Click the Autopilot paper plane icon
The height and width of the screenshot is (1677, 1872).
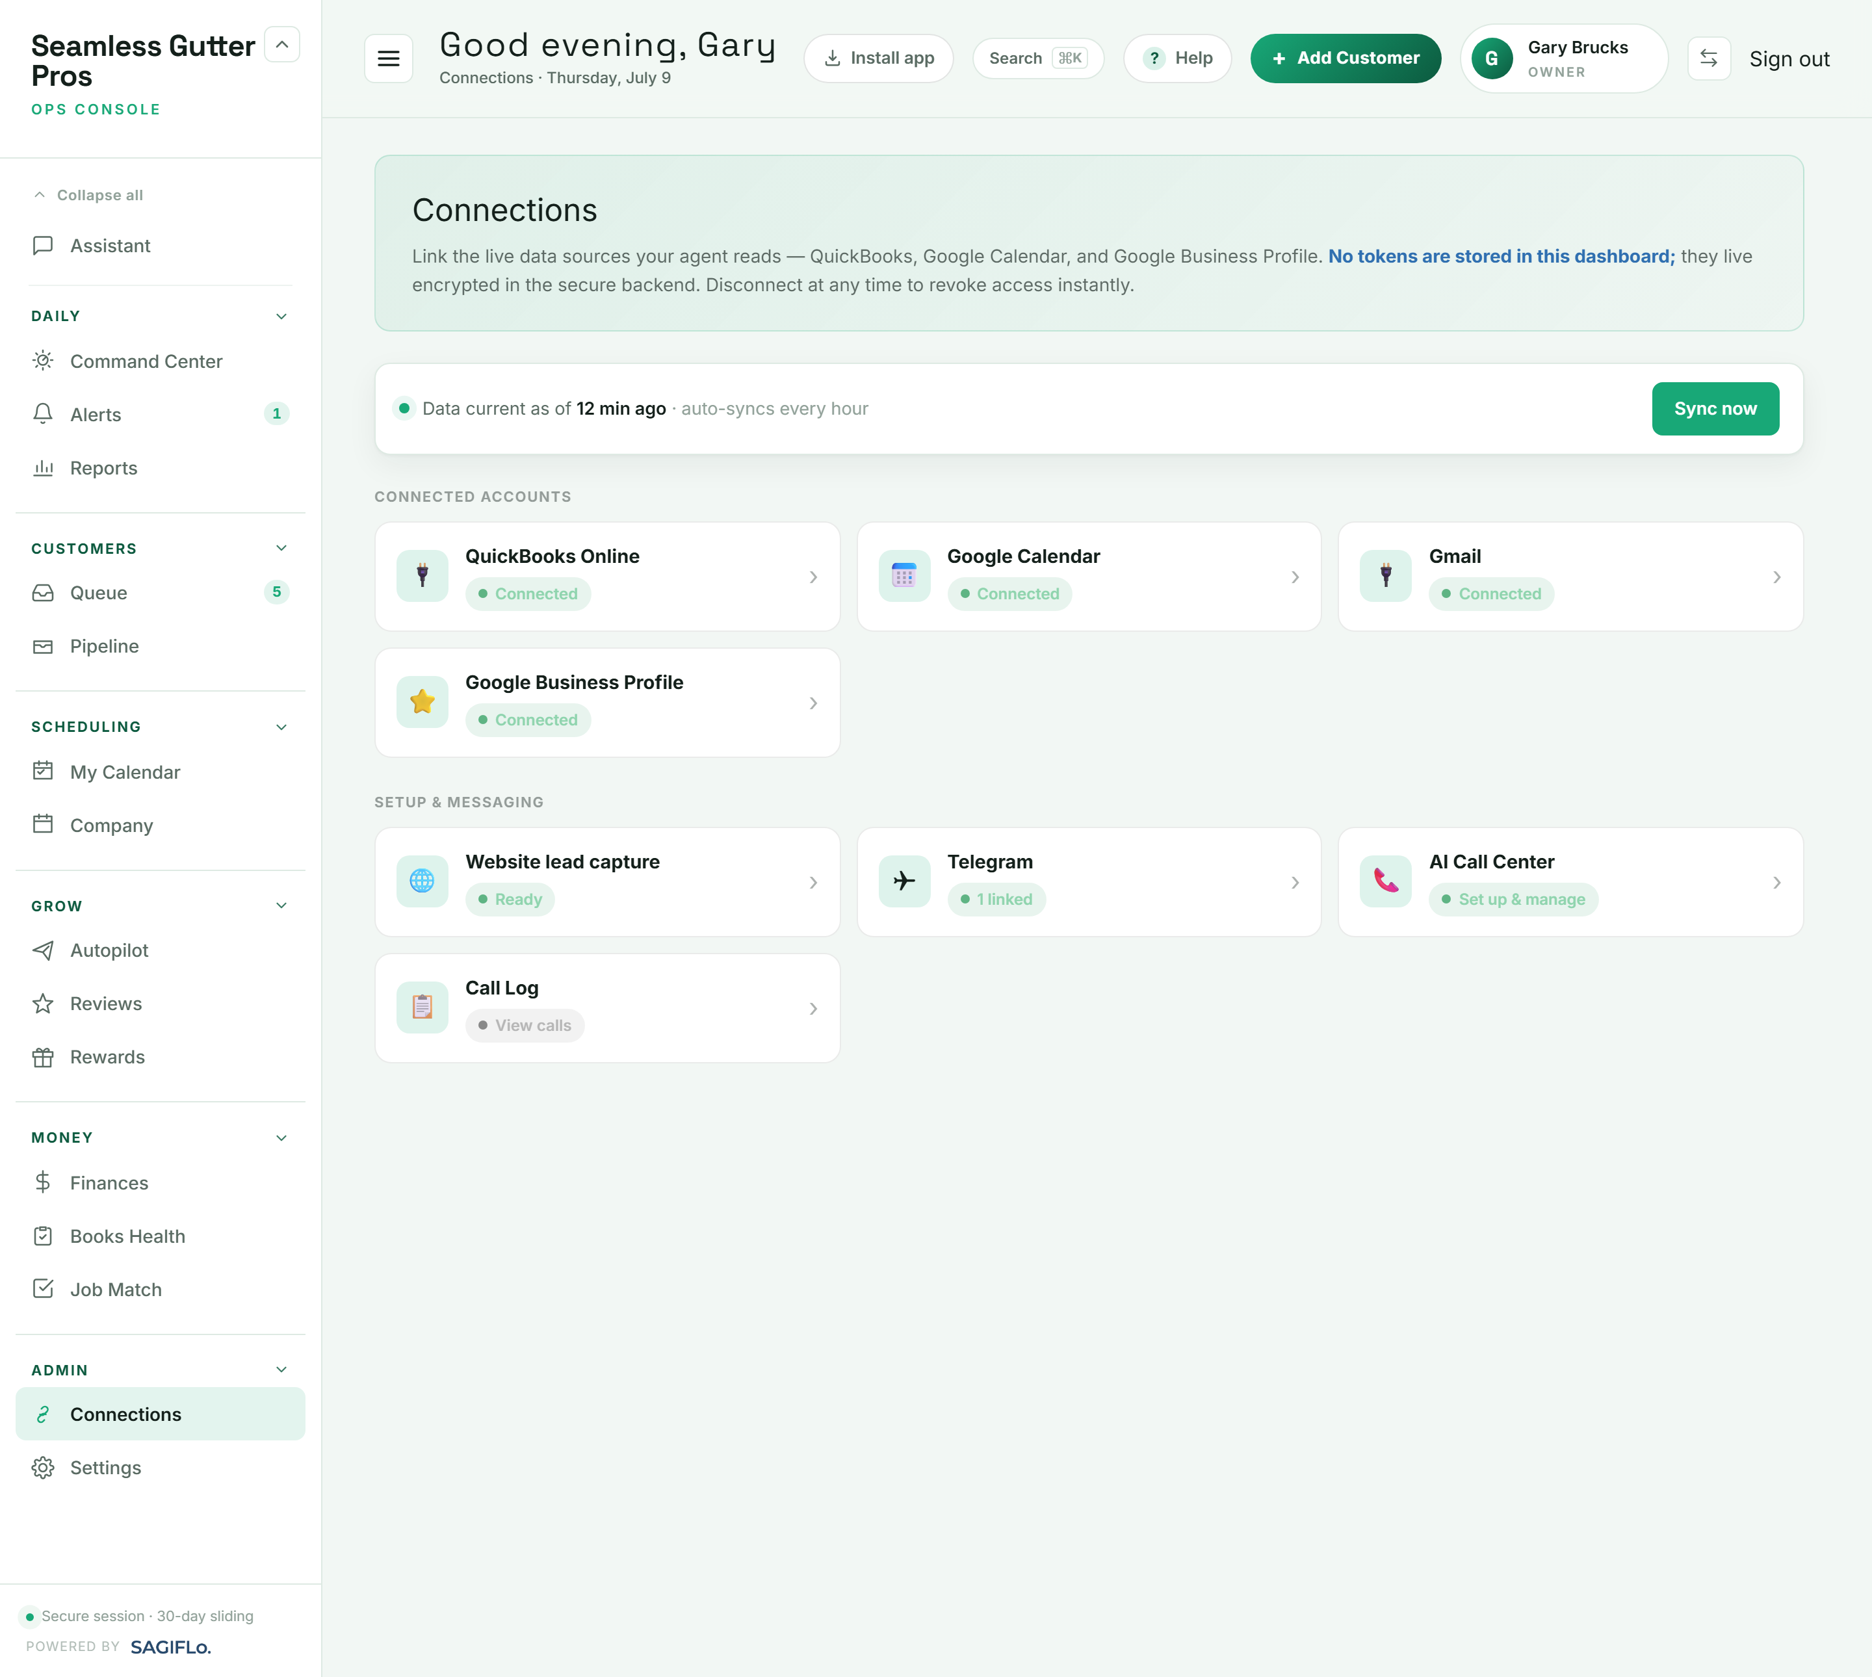[x=42, y=950]
